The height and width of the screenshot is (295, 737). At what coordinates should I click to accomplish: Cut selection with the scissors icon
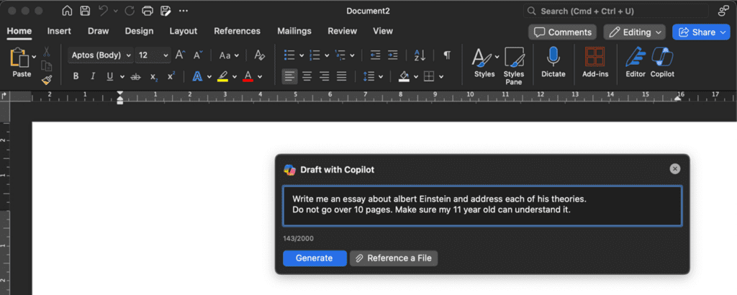(x=47, y=52)
